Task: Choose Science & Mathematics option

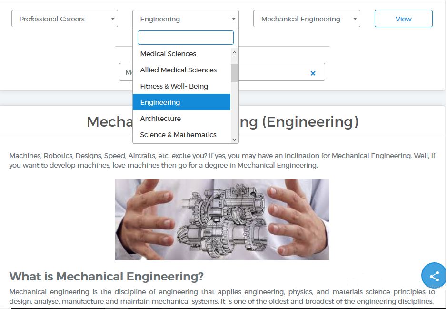Action: click(178, 135)
